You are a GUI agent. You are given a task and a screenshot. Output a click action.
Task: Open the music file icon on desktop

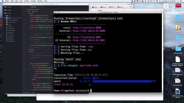pos(166,6)
